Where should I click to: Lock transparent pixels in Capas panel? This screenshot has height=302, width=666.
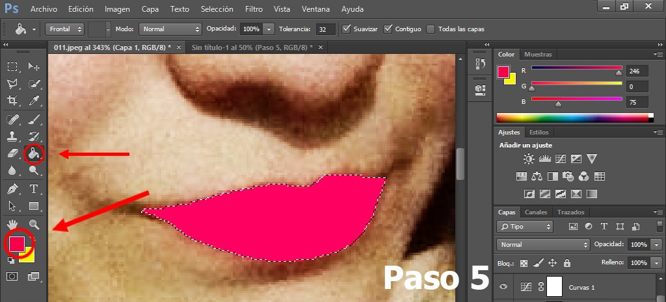[x=524, y=263]
